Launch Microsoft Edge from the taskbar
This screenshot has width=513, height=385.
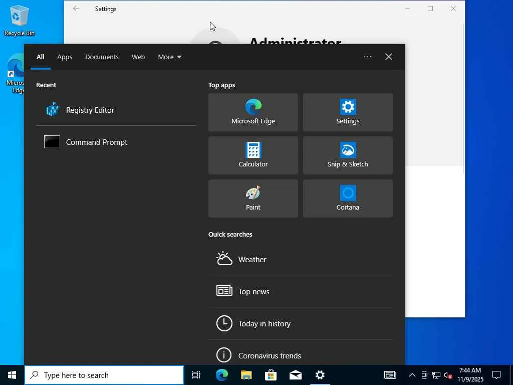pyautogui.click(x=221, y=375)
